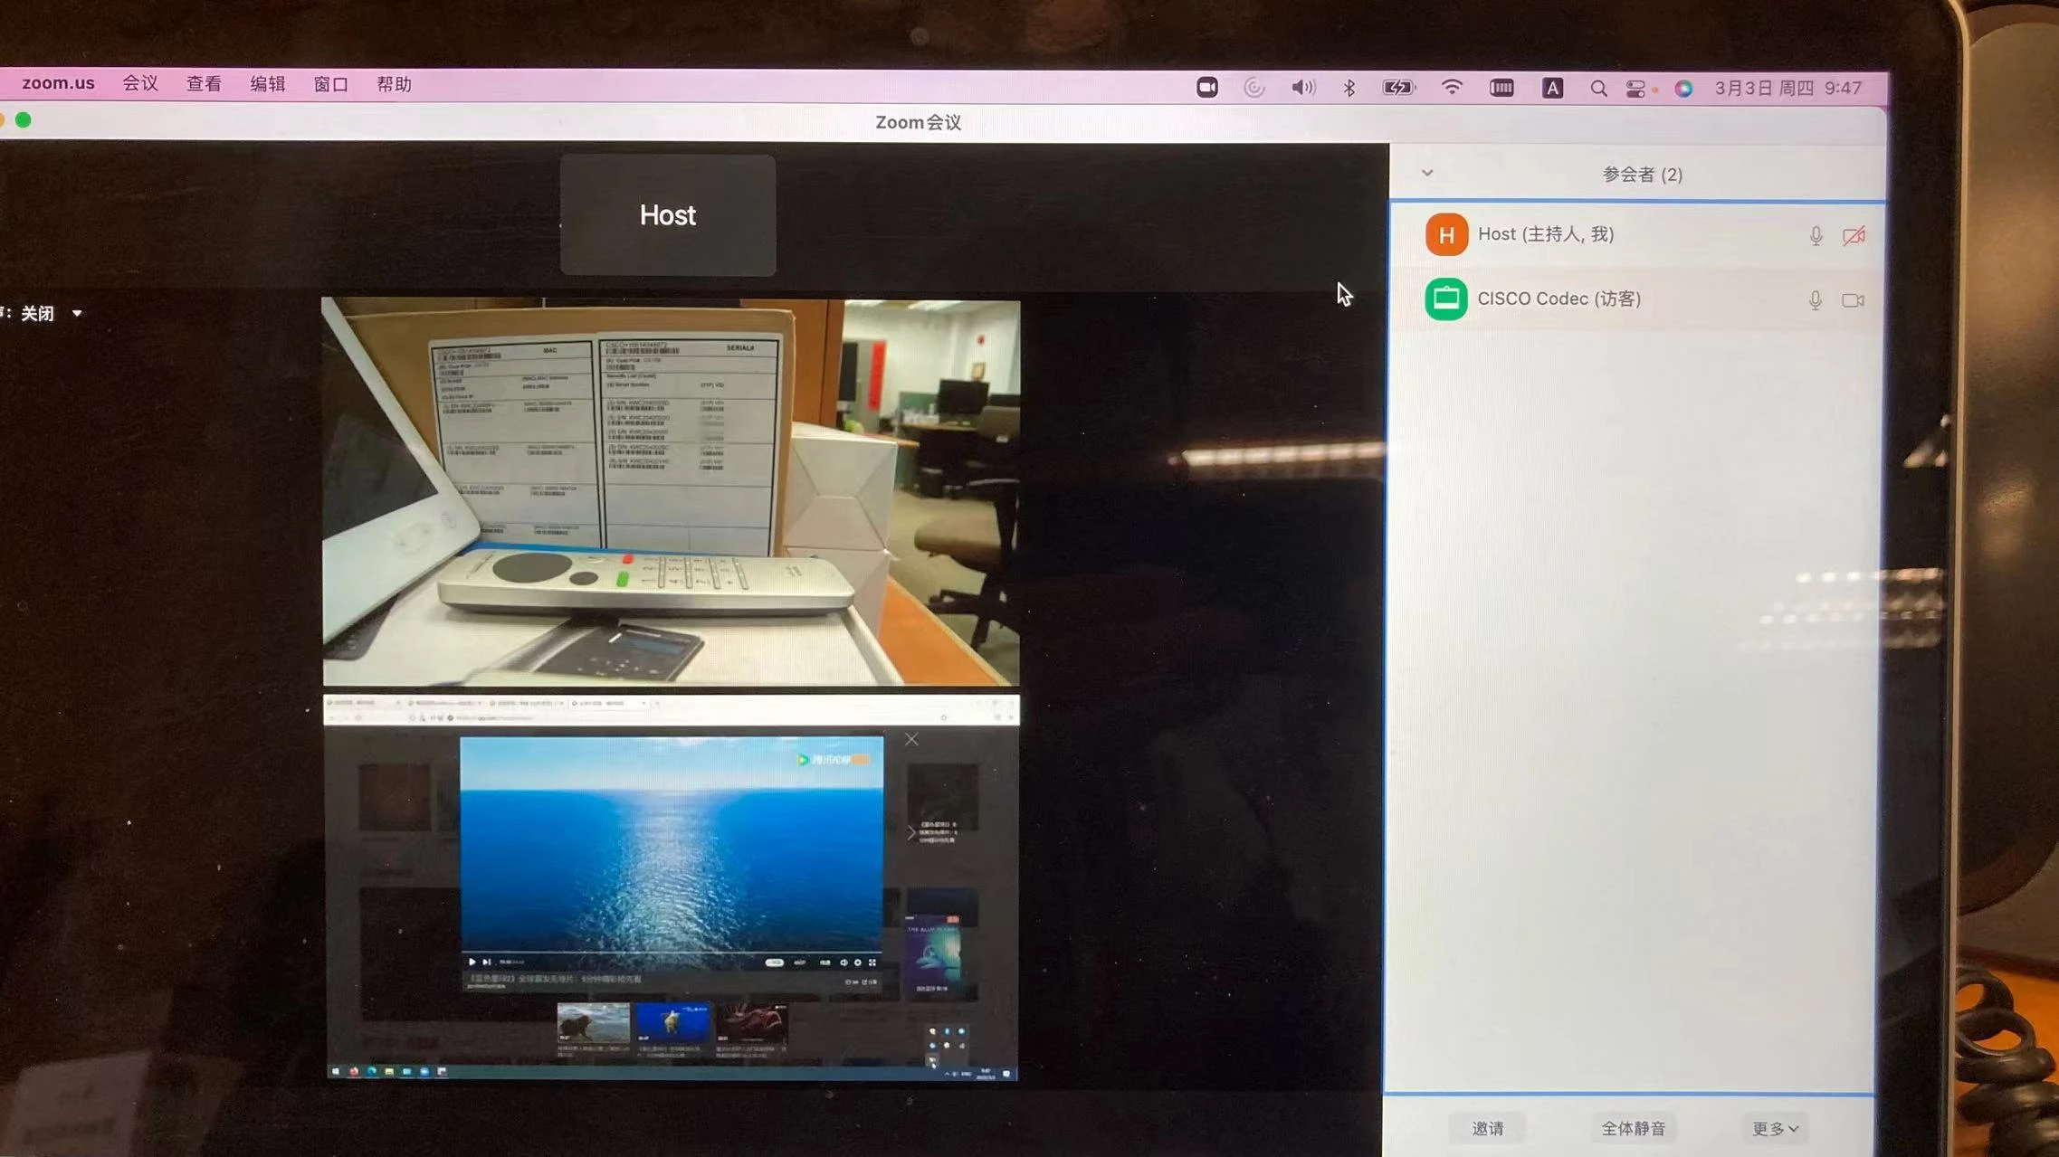2059x1157 pixels.
Task: Toggle CISCO Codec's video camera icon
Action: tap(1852, 300)
